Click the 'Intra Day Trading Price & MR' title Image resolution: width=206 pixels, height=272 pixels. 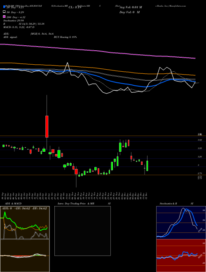[76, 204]
